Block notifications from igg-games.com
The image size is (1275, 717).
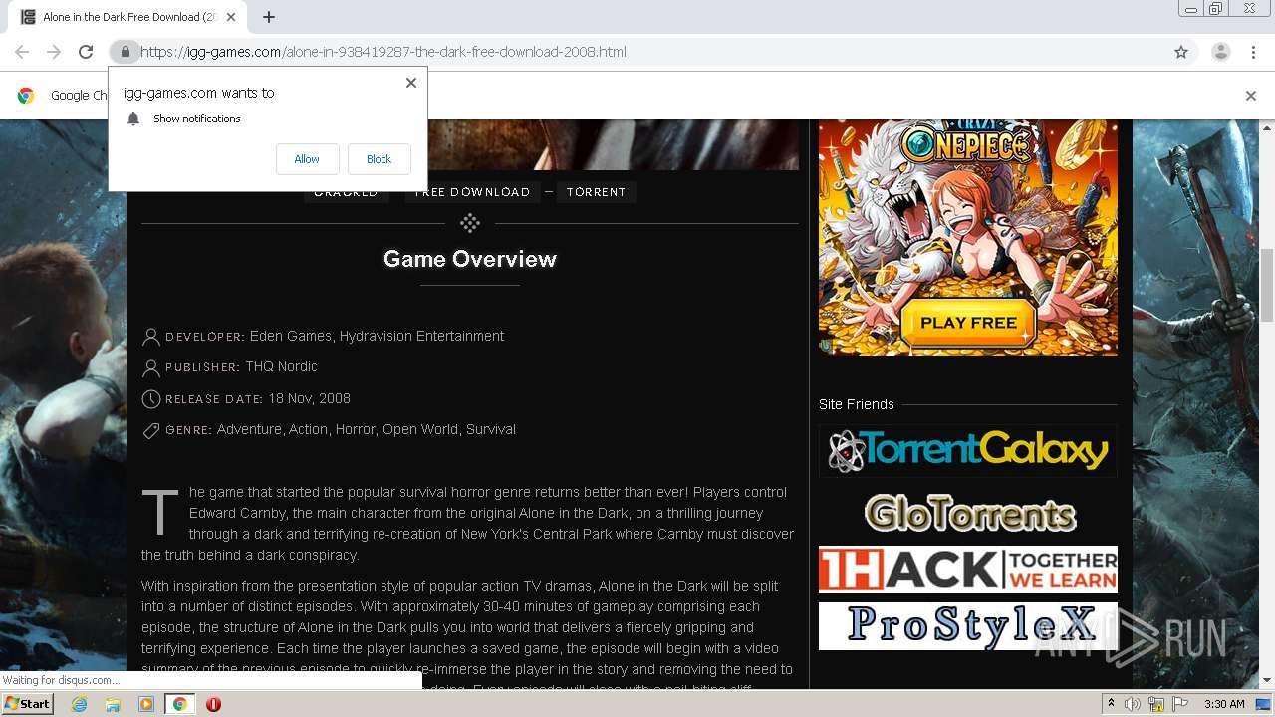coord(379,159)
